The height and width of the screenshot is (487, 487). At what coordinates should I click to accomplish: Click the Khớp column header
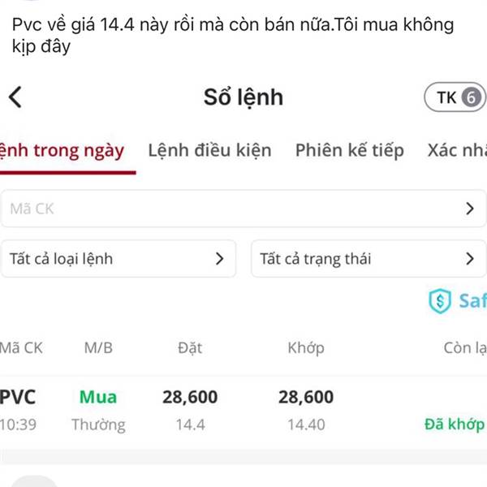click(305, 348)
